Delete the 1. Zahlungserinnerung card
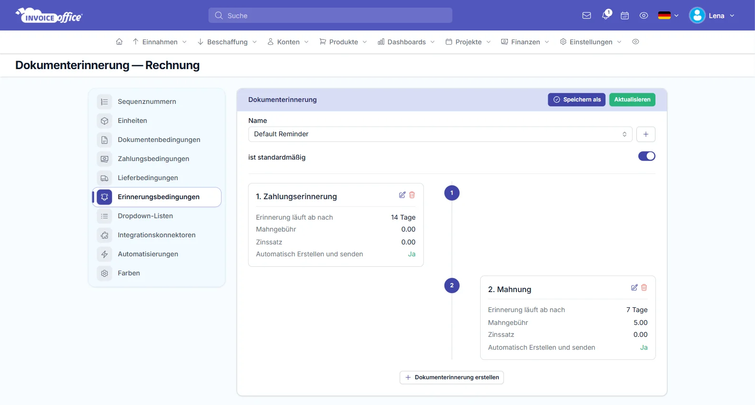The width and height of the screenshot is (755, 405). pos(412,195)
